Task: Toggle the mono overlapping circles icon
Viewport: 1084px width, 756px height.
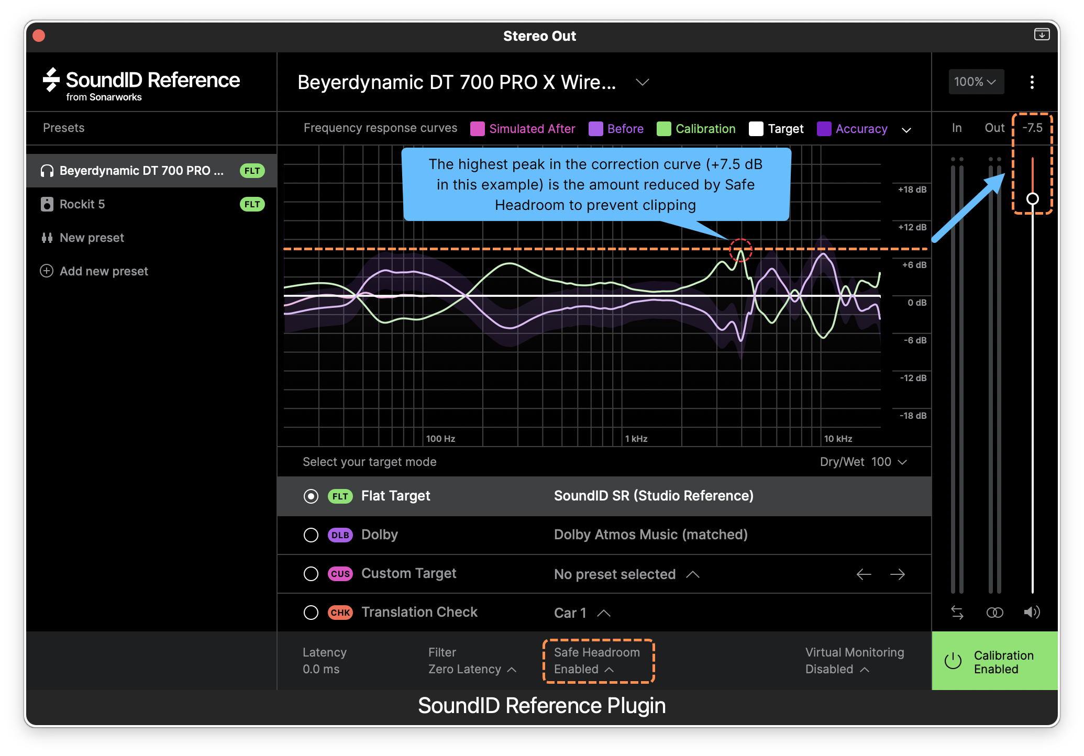Action: 994,612
